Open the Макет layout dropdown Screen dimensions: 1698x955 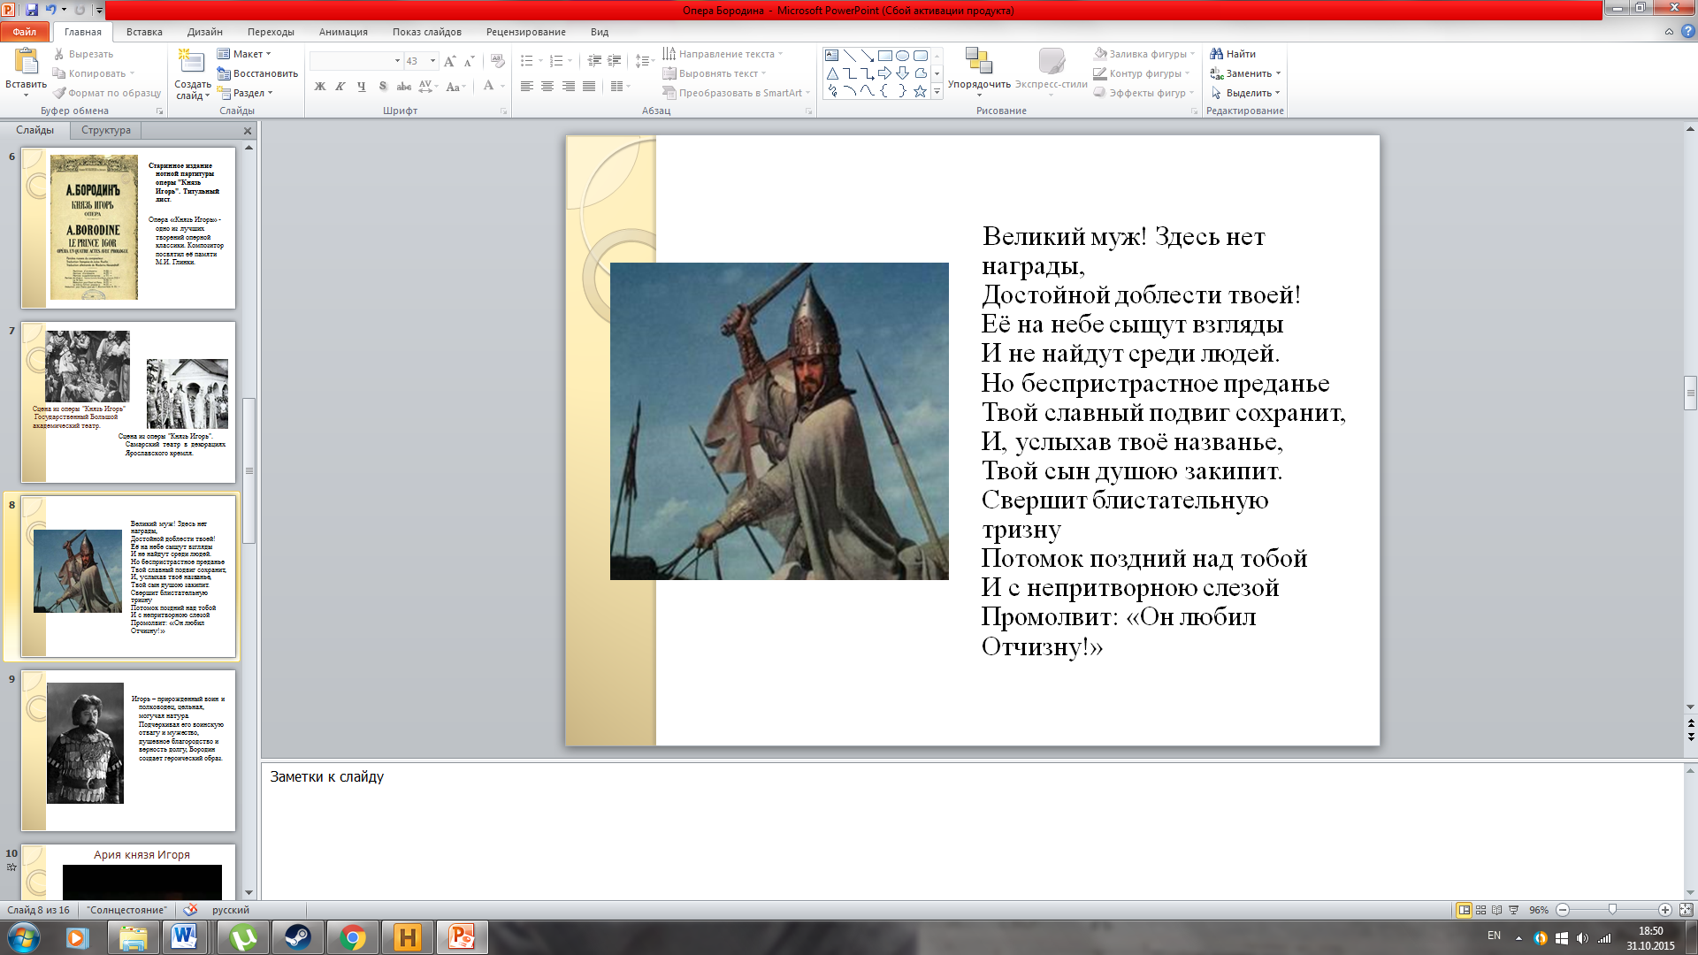pyautogui.click(x=244, y=54)
